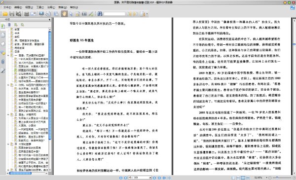Go to the next page
The height and width of the screenshot is (180, 296).
pyautogui.click(x=154, y=178)
